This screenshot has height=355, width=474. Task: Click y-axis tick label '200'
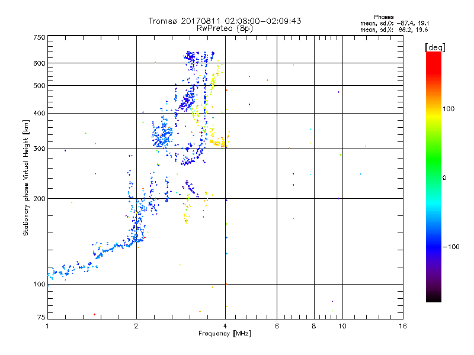coord(39,199)
